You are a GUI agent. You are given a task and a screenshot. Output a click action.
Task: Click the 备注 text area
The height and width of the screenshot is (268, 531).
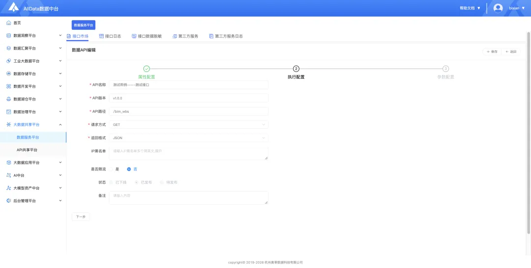click(x=189, y=198)
